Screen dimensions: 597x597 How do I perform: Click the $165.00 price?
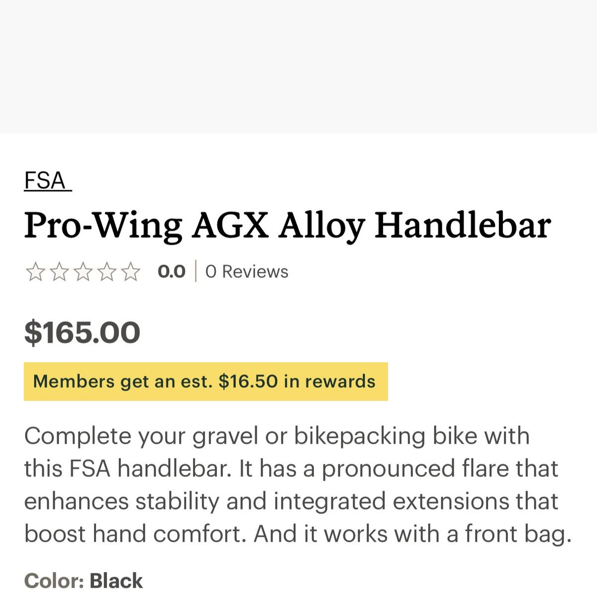point(82,332)
